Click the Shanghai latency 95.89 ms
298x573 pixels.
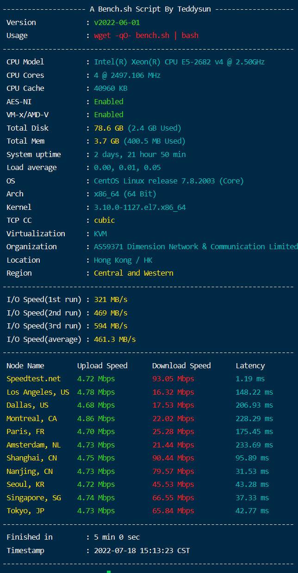tap(252, 458)
